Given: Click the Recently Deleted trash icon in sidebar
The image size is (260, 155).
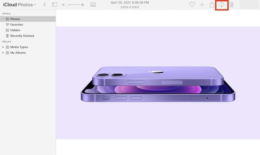Looking at the screenshot, I should (x=7, y=36).
